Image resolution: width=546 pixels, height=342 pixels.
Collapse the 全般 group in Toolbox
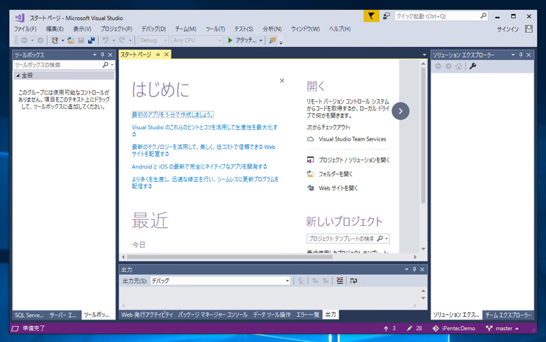(17, 76)
